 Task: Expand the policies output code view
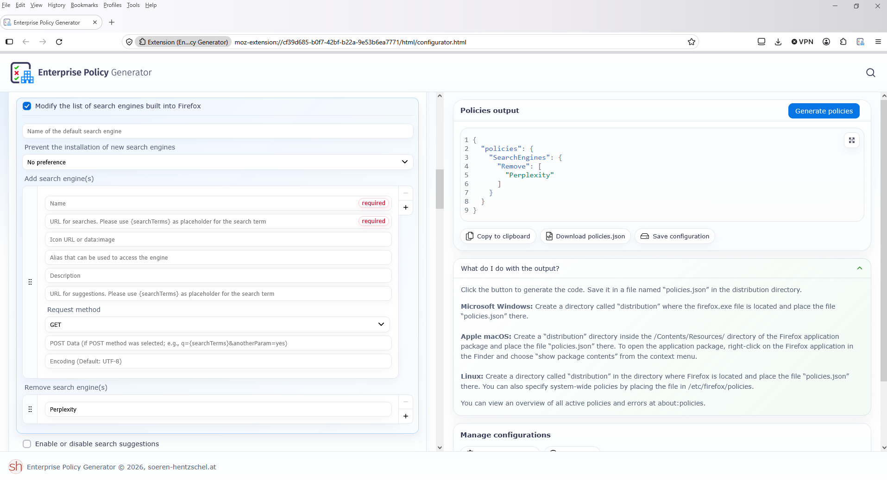(851, 140)
